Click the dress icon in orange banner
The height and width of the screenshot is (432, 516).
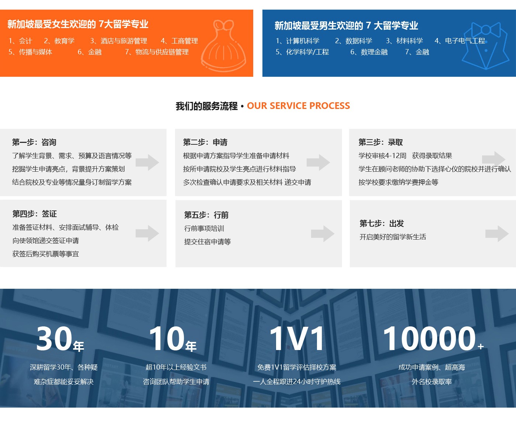click(x=224, y=47)
